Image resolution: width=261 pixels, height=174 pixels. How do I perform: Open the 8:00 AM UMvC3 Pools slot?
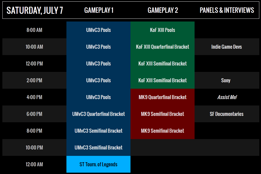[x=98, y=30]
